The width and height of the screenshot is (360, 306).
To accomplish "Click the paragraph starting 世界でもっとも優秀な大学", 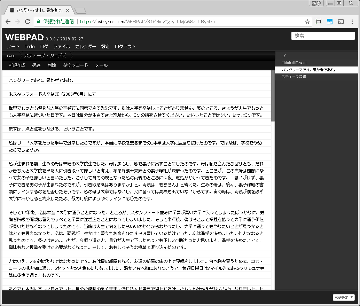I will 136,111.
